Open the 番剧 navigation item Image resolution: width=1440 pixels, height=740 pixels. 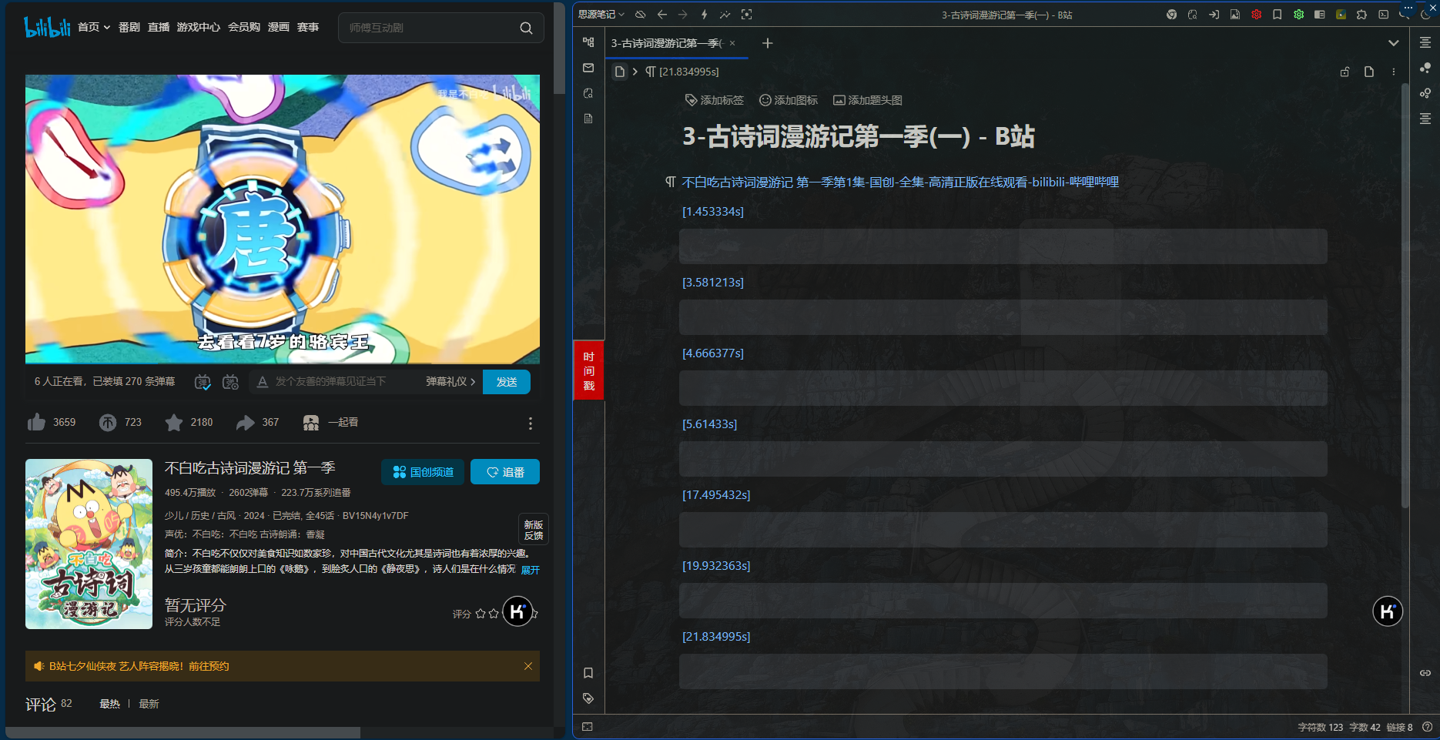point(129,28)
